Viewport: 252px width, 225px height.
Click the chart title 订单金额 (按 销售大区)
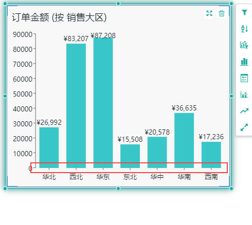[59, 17]
